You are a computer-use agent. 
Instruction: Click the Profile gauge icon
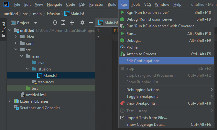pos(122,47)
